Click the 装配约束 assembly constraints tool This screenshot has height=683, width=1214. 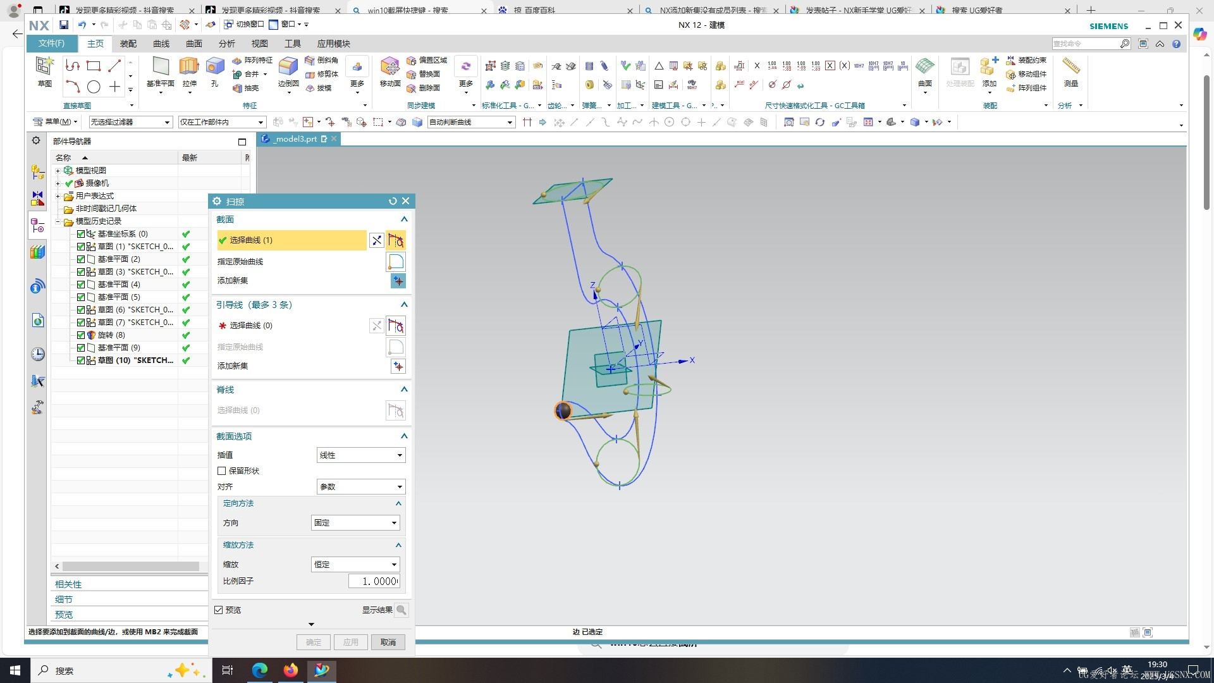1026,60
